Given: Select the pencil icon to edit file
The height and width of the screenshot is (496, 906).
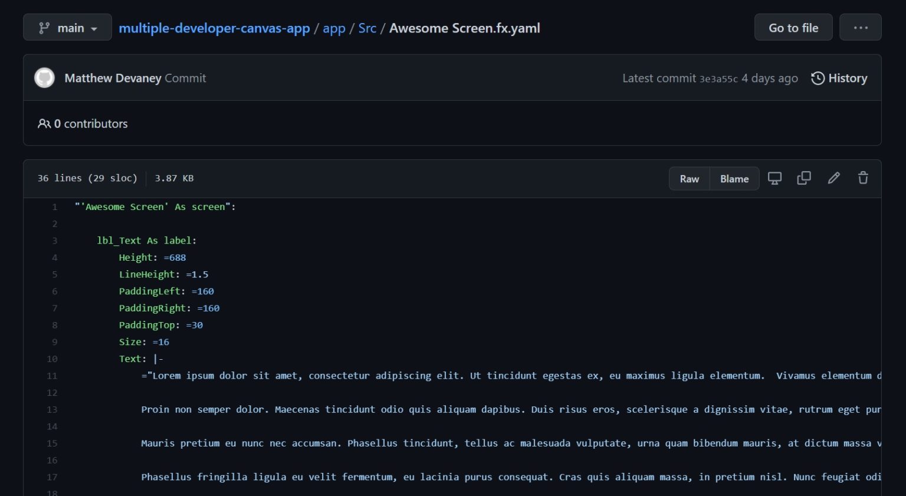Looking at the screenshot, I should pos(833,178).
